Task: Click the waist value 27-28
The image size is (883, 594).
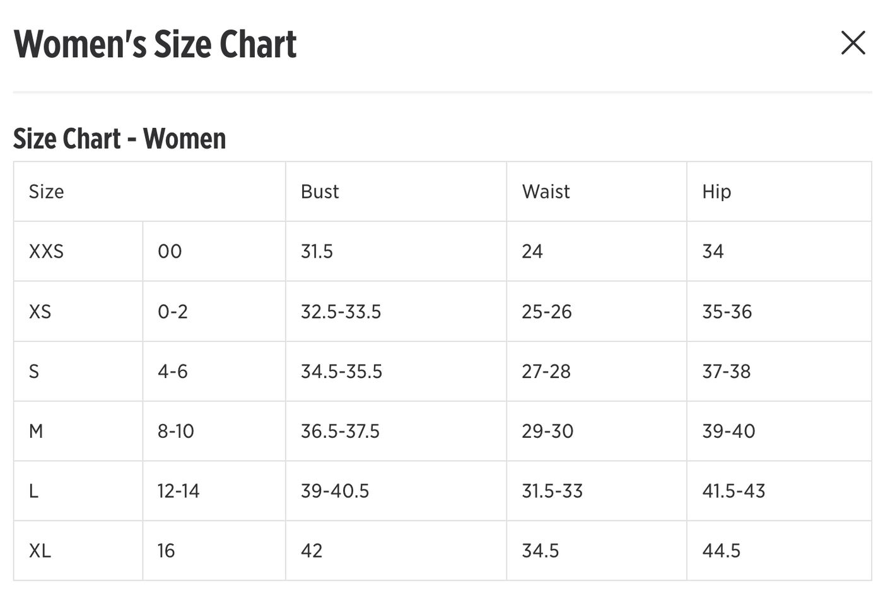Action: 546,371
